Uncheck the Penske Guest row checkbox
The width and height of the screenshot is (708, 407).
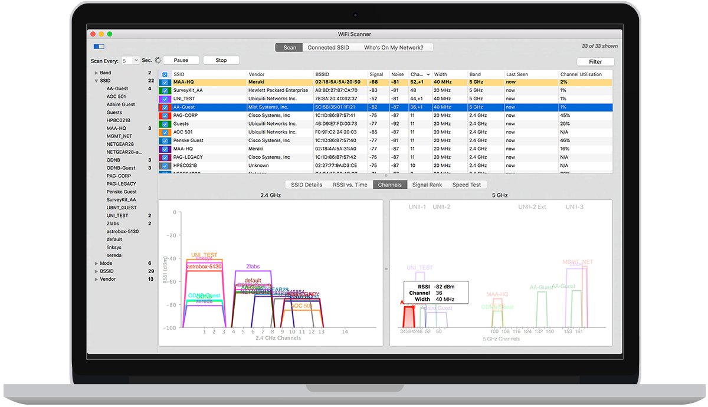click(x=165, y=140)
